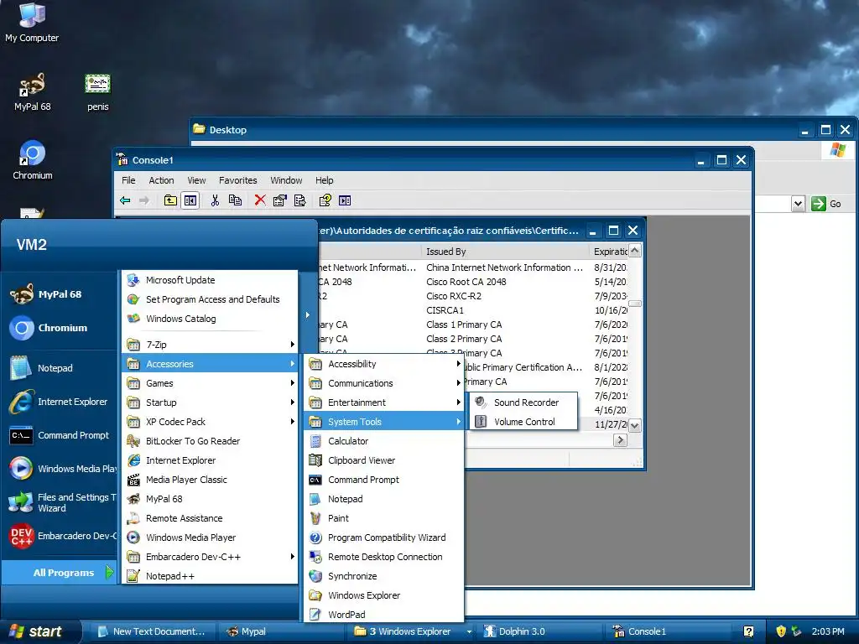Open Command Prompt in Accessories menu
Image resolution: width=859 pixels, height=644 pixels.
pos(384,480)
